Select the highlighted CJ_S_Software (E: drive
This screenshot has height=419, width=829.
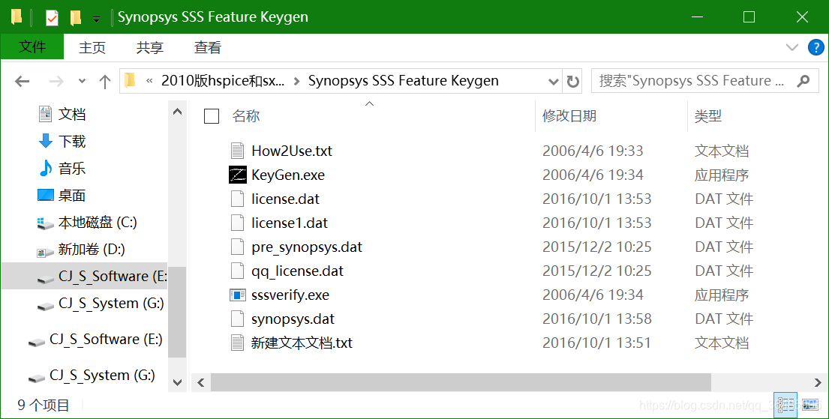click(84, 277)
